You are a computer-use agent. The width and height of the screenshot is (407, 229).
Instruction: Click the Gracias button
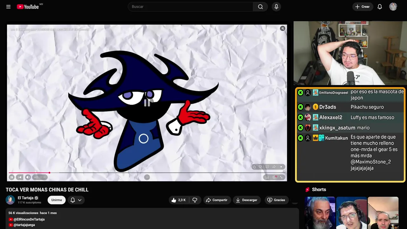click(x=276, y=200)
